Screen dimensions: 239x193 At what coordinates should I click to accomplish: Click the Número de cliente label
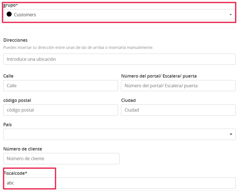tap(23, 149)
